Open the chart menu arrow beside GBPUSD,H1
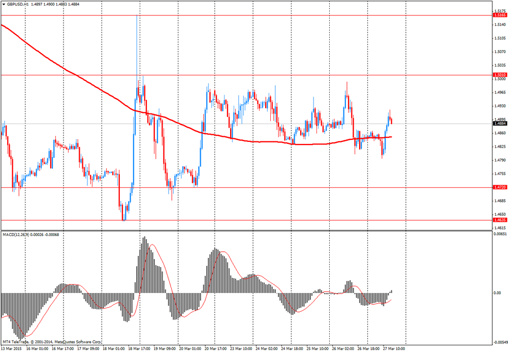 coord(4,4)
